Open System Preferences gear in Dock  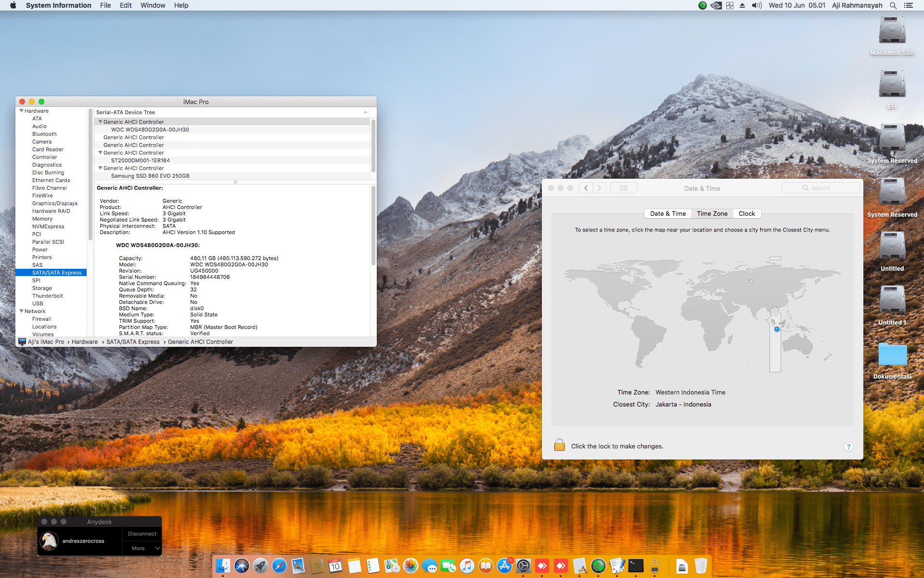pyautogui.click(x=523, y=565)
